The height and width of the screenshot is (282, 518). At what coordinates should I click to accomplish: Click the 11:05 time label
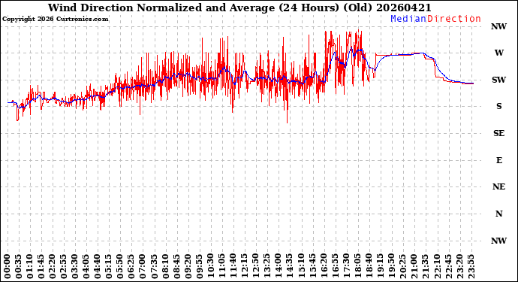(x=222, y=266)
